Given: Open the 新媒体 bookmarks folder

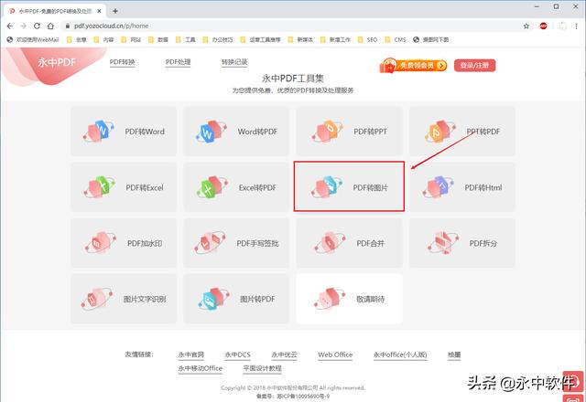Looking at the screenshot, I should pyautogui.click(x=300, y=39).
